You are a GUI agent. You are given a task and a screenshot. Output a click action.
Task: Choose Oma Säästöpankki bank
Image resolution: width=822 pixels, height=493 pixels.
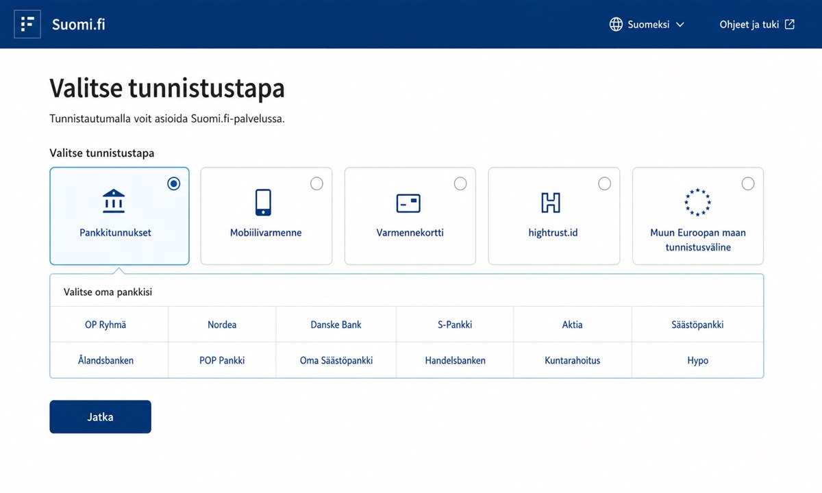pyautogui.click(x=336, y=360)
